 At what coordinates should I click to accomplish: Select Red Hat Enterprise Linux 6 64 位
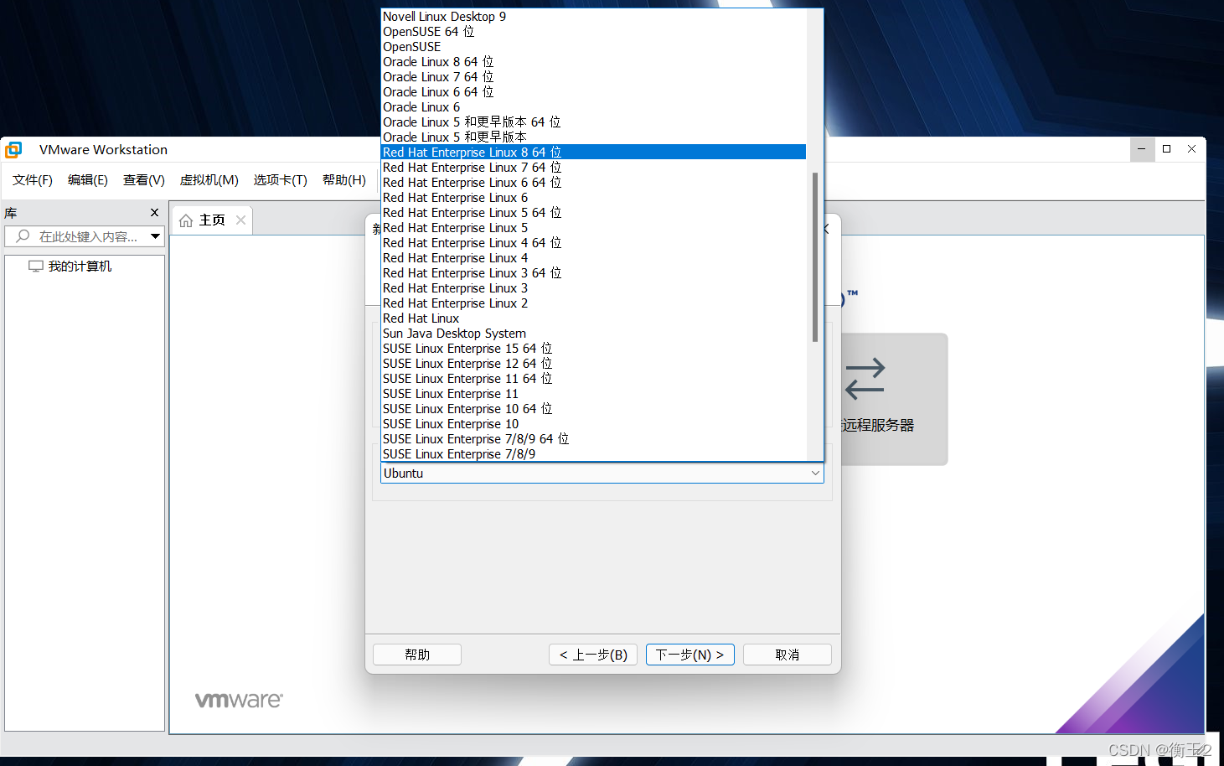pos(593,183)
